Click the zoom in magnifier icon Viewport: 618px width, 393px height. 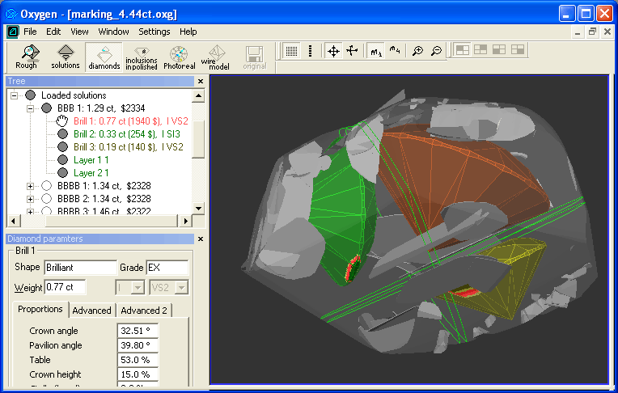[x=417, y=51]
